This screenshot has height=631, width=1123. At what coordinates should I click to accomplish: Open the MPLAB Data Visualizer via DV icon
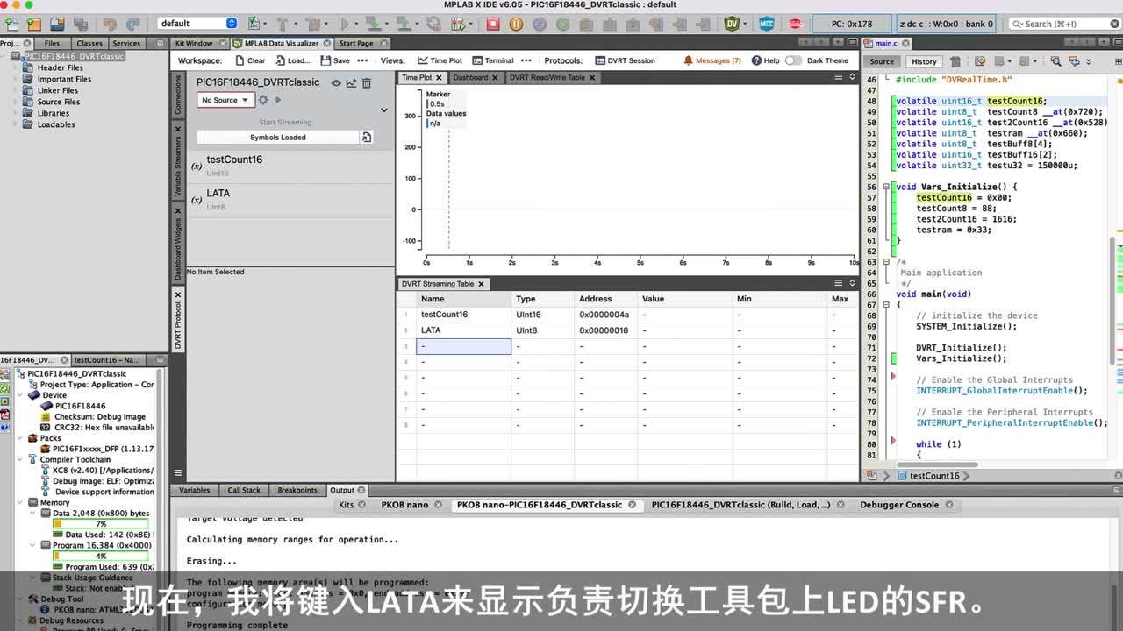tap(733, 24)
